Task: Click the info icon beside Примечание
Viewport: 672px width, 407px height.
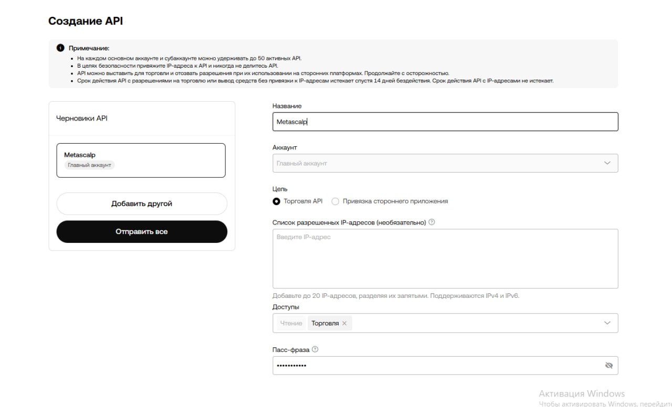Action: coord(60,48)
